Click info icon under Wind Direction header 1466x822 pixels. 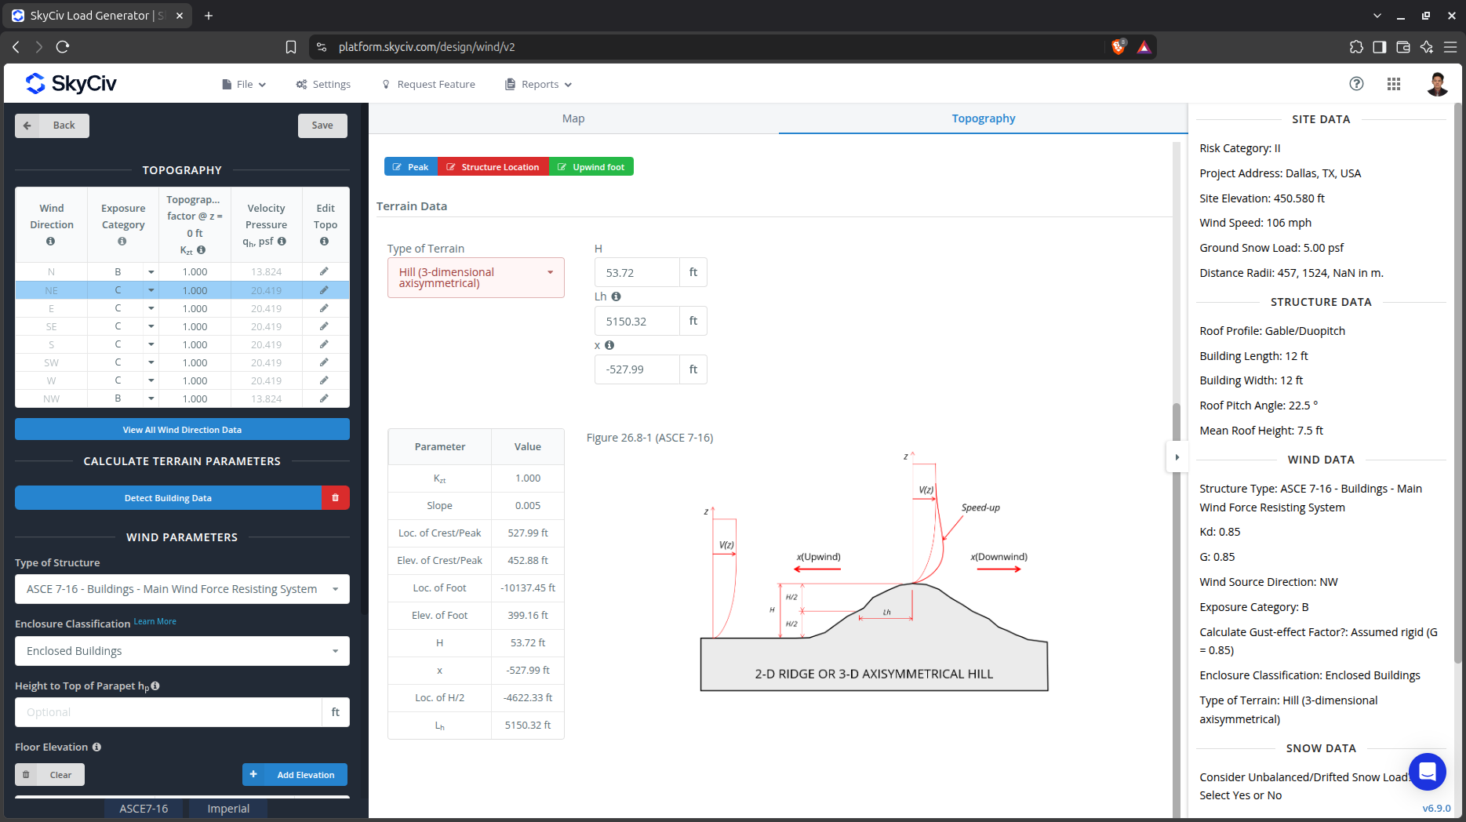50,242
